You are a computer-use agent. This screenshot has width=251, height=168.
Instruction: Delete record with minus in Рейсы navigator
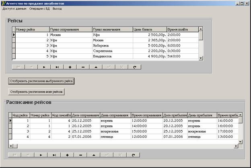point(82,67)
